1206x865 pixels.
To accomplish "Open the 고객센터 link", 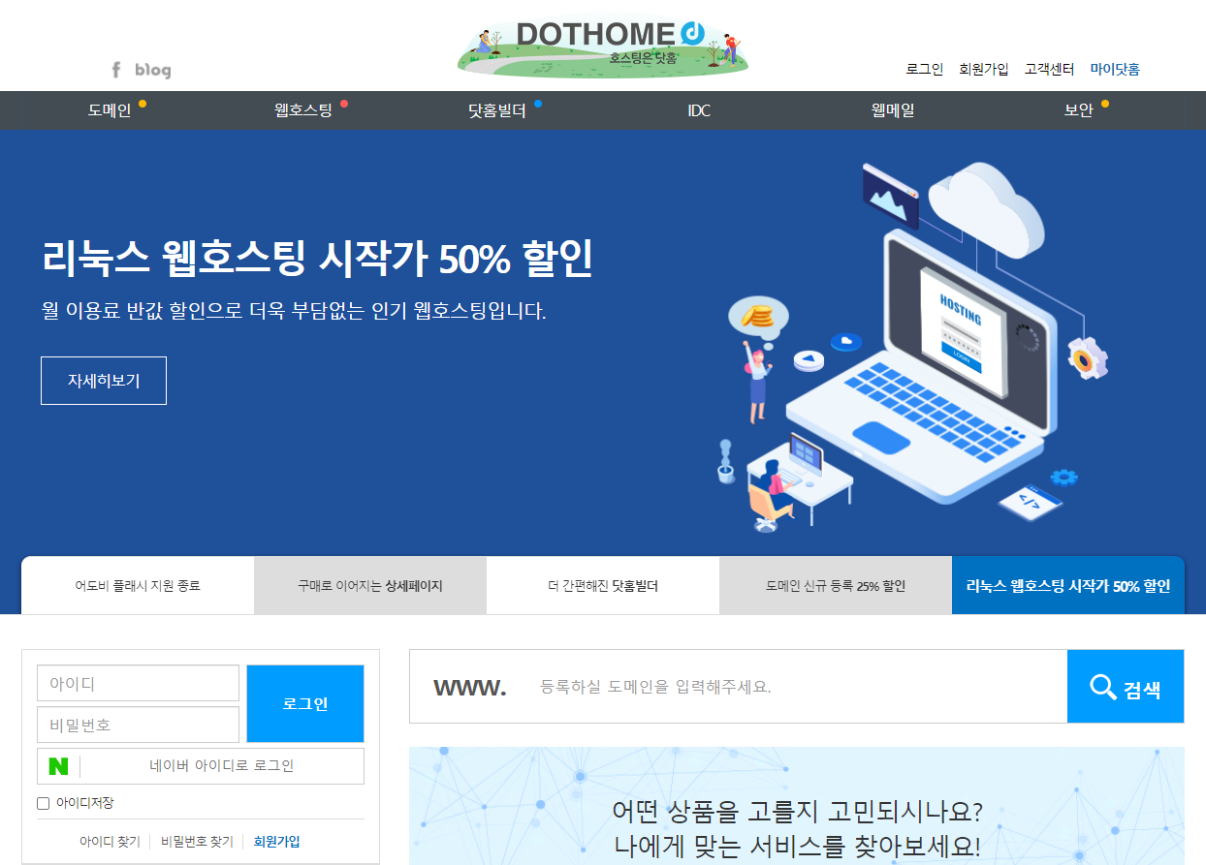I will click(x=1050, y=69).
